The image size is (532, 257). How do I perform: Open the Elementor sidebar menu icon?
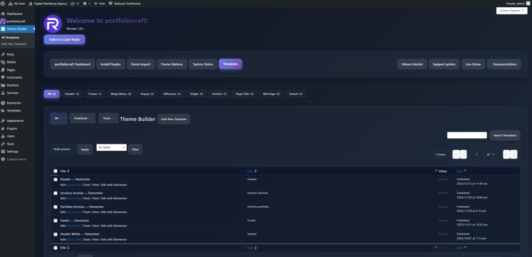(3, 103)
